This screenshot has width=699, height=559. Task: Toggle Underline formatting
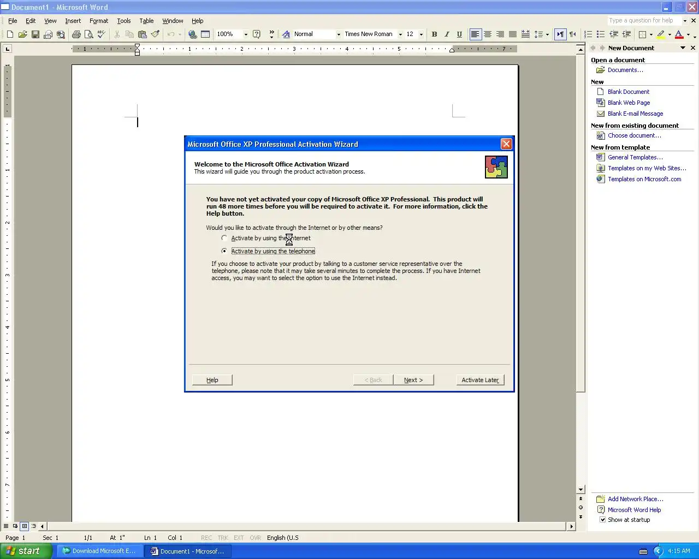pyautogui.click(x=459, y=34)
